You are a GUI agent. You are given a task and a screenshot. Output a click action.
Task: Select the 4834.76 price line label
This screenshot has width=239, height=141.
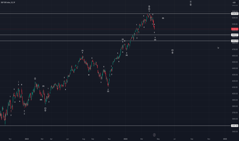coord(235,41)
